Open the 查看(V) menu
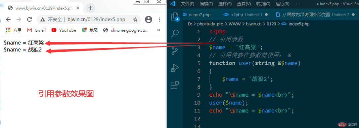The width and height of the screenshot is (359, 128). point(244,4)
